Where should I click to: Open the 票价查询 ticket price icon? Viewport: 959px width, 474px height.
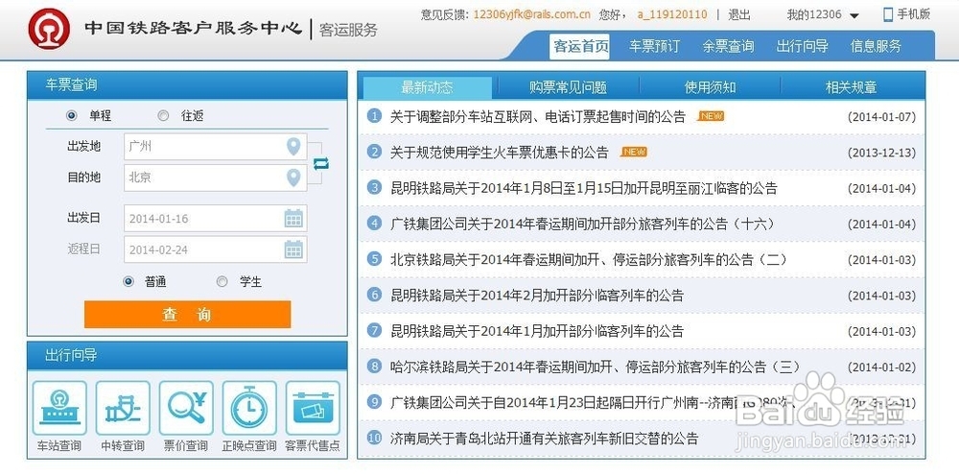click(186, 408)
